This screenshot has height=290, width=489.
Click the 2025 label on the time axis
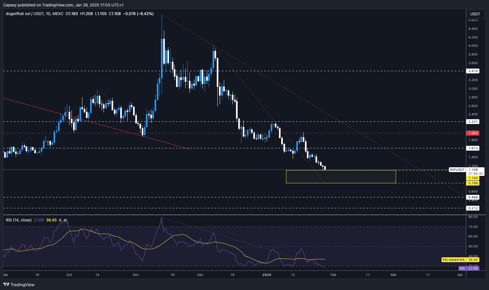267,275
